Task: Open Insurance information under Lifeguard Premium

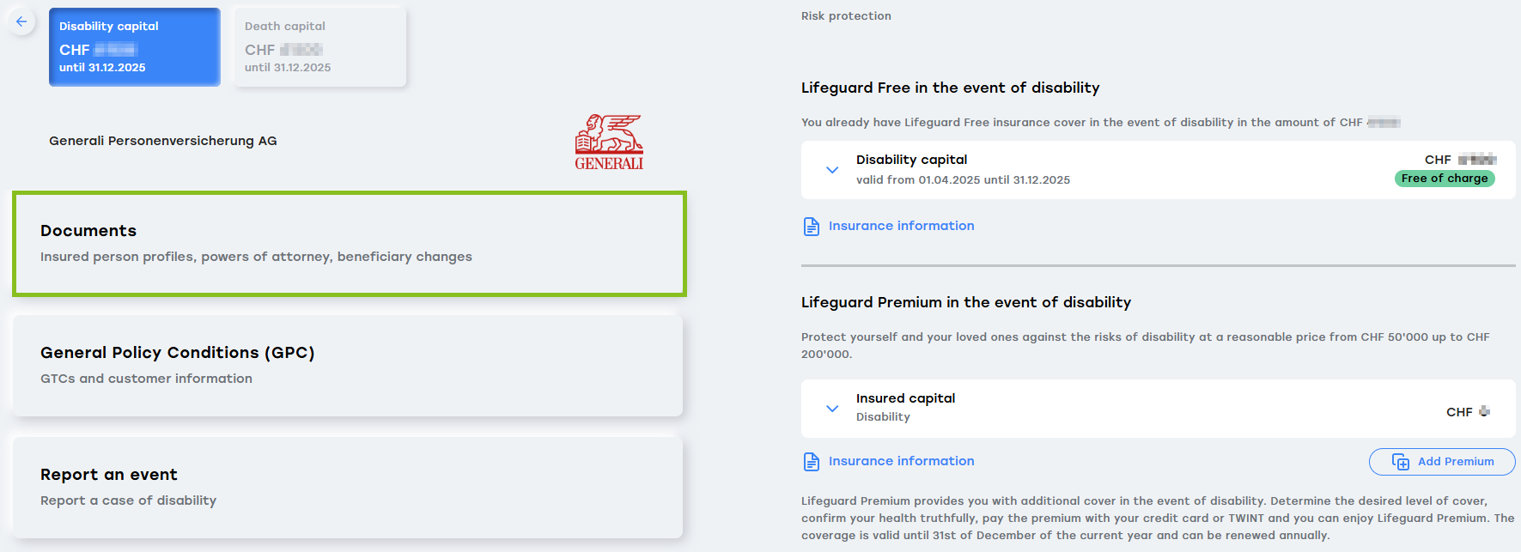Action: pos(901,461)
